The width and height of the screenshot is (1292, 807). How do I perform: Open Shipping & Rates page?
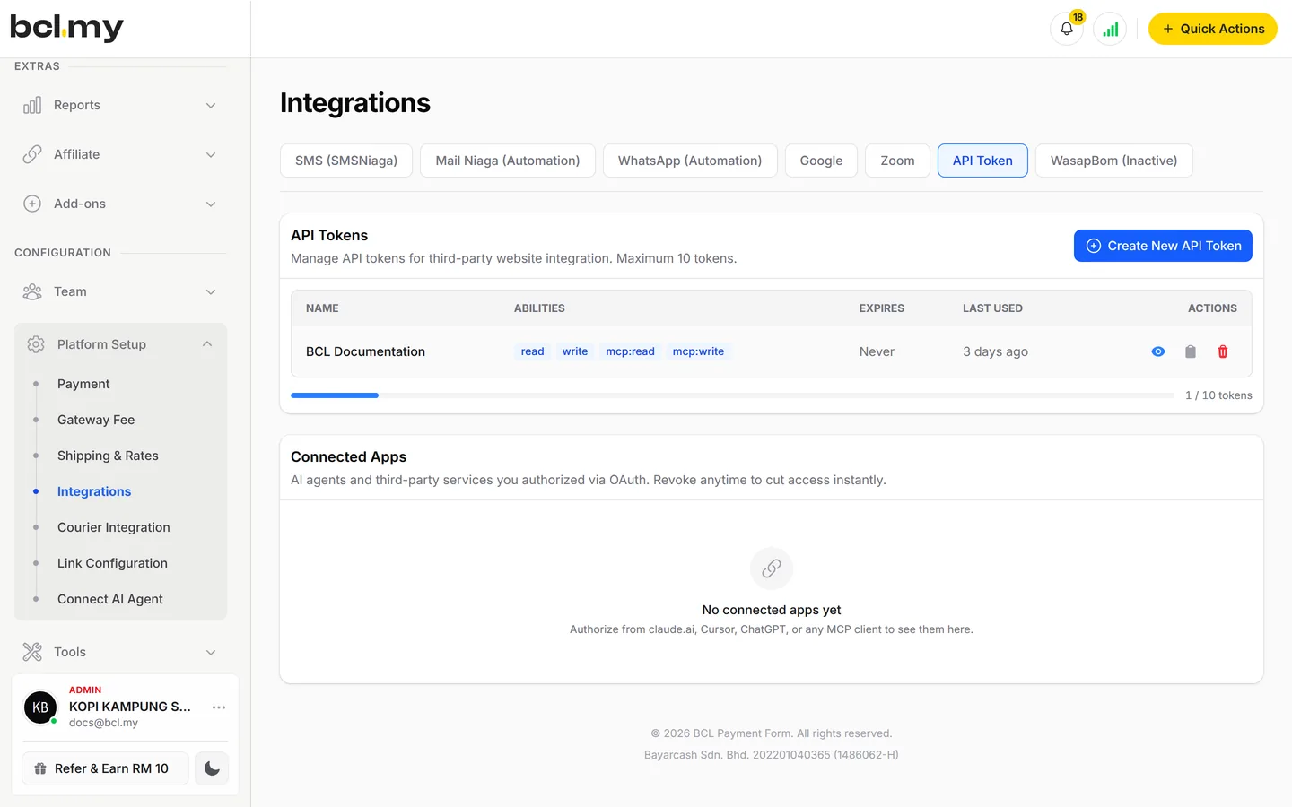point(108,456)
